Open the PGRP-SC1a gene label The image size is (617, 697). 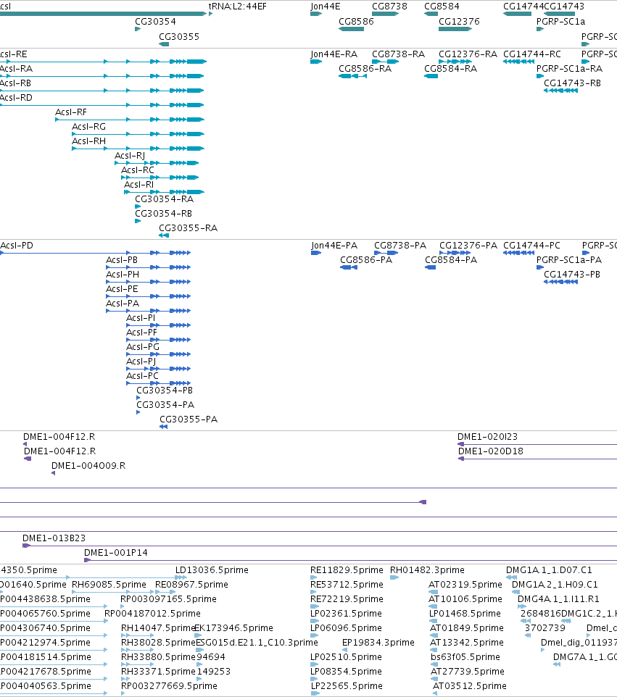(x=560, y=22)
